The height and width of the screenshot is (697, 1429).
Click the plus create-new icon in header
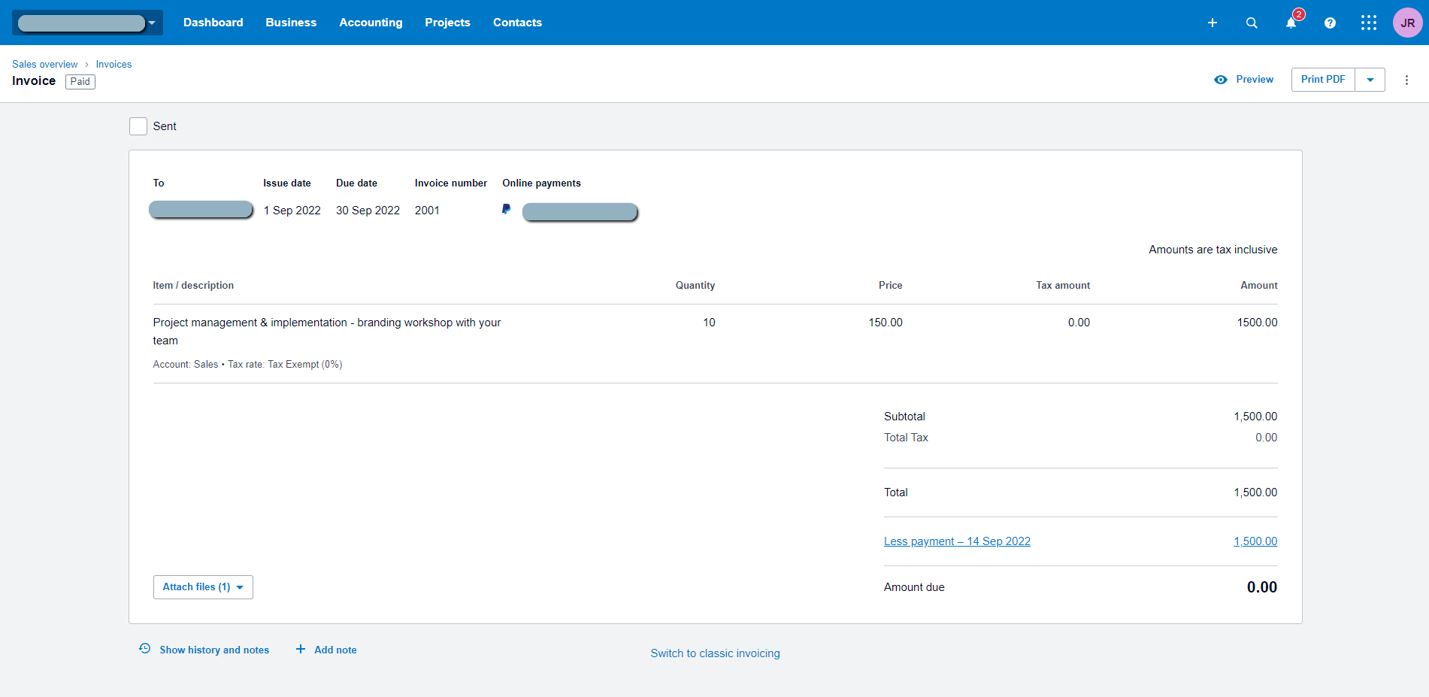point(1213,23)
